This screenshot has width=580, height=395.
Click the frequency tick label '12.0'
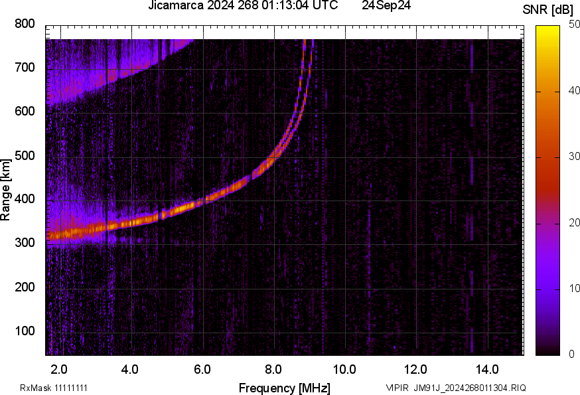(416, 370)
